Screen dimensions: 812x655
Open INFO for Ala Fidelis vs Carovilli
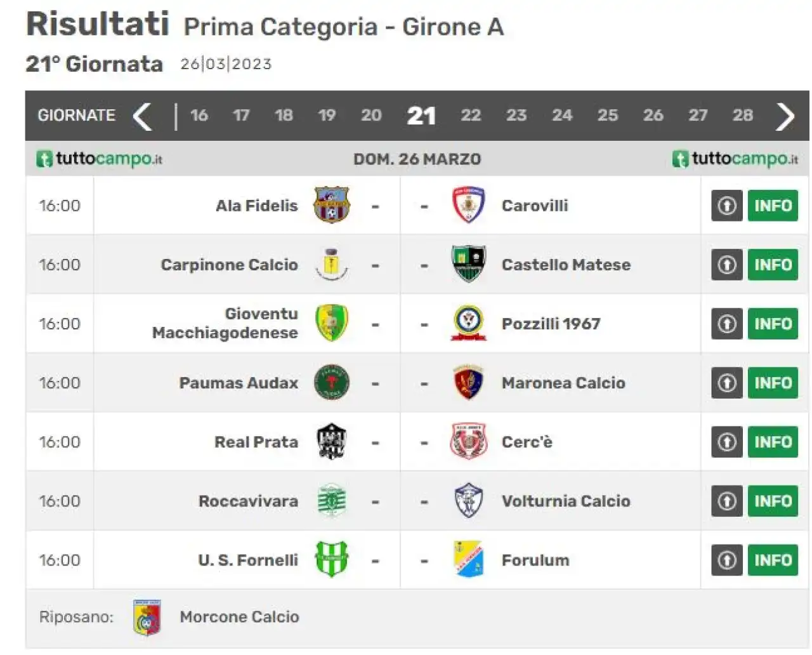click(773, 206)
